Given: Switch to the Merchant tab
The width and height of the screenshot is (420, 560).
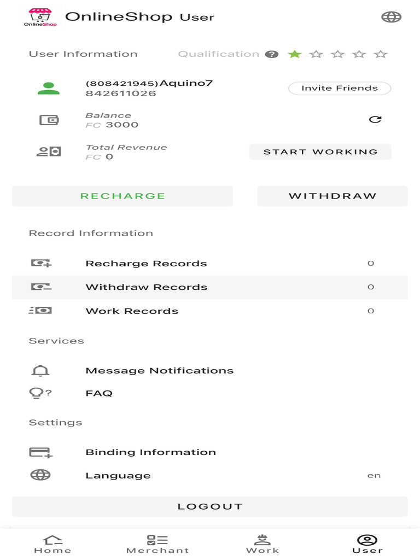Looking at the screenshot, I should pos(157,544).
